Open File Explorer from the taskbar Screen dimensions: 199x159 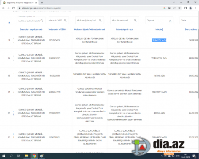[27, 156]
